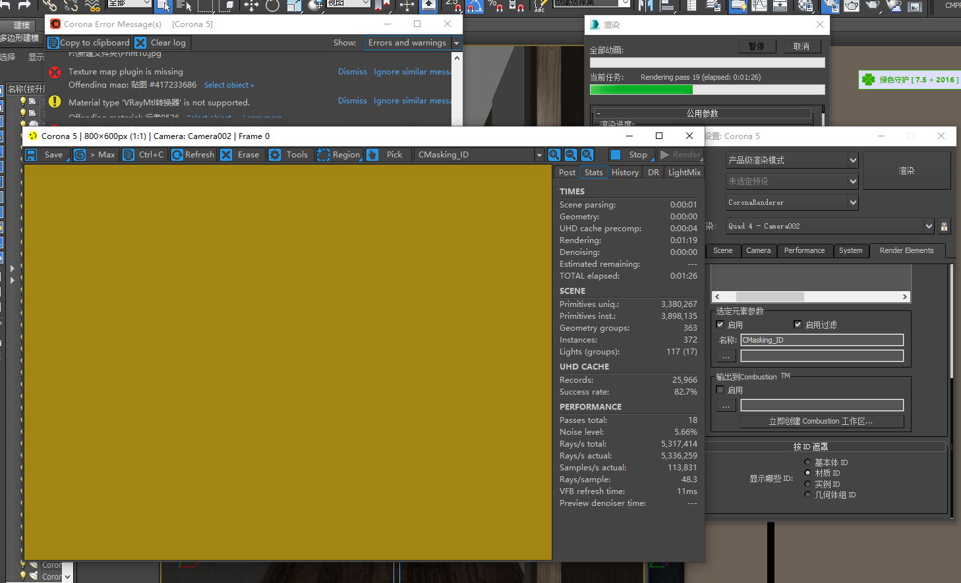Switch to the DR tab
Viewport: 961px width, 583px height.
click(x=653, y=173)
